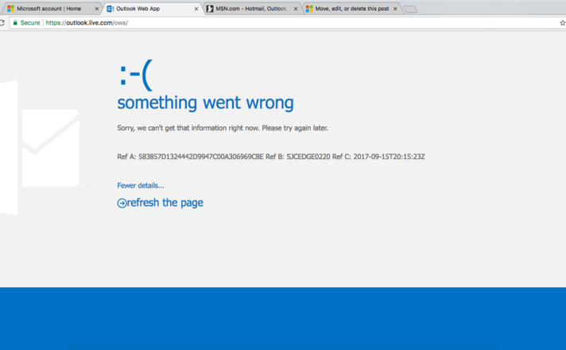Click the Outlook favicon on the Outlook Web App tab
This screenshot has width=566, height=350.
(110, 9)
